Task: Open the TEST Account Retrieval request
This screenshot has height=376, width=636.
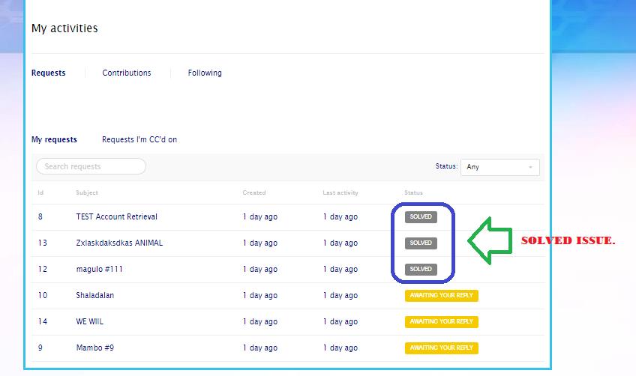Action: coord(116,216)
